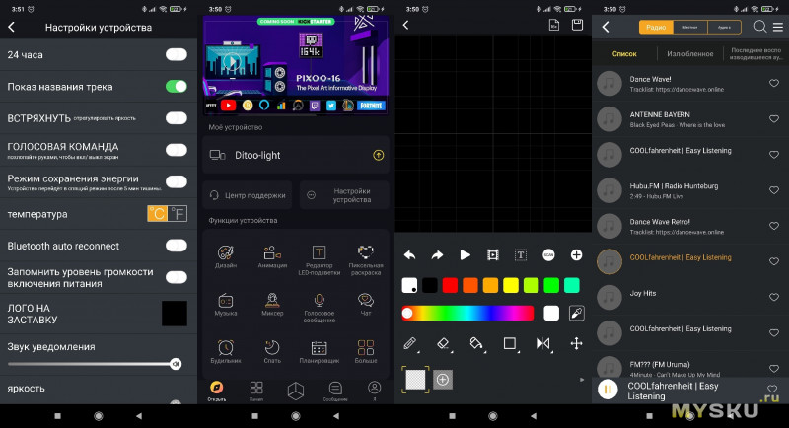
Task: Save the drawing with floppy icon
Action: coord(577,25)
